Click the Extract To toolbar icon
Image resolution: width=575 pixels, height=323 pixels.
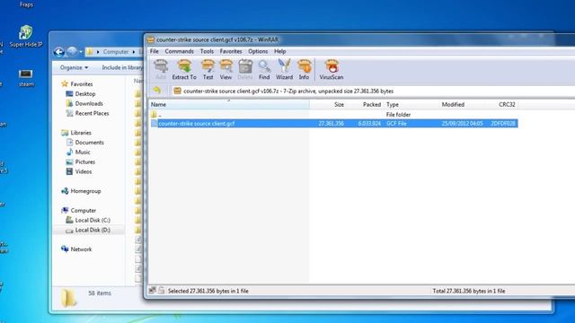pos(184,70)
